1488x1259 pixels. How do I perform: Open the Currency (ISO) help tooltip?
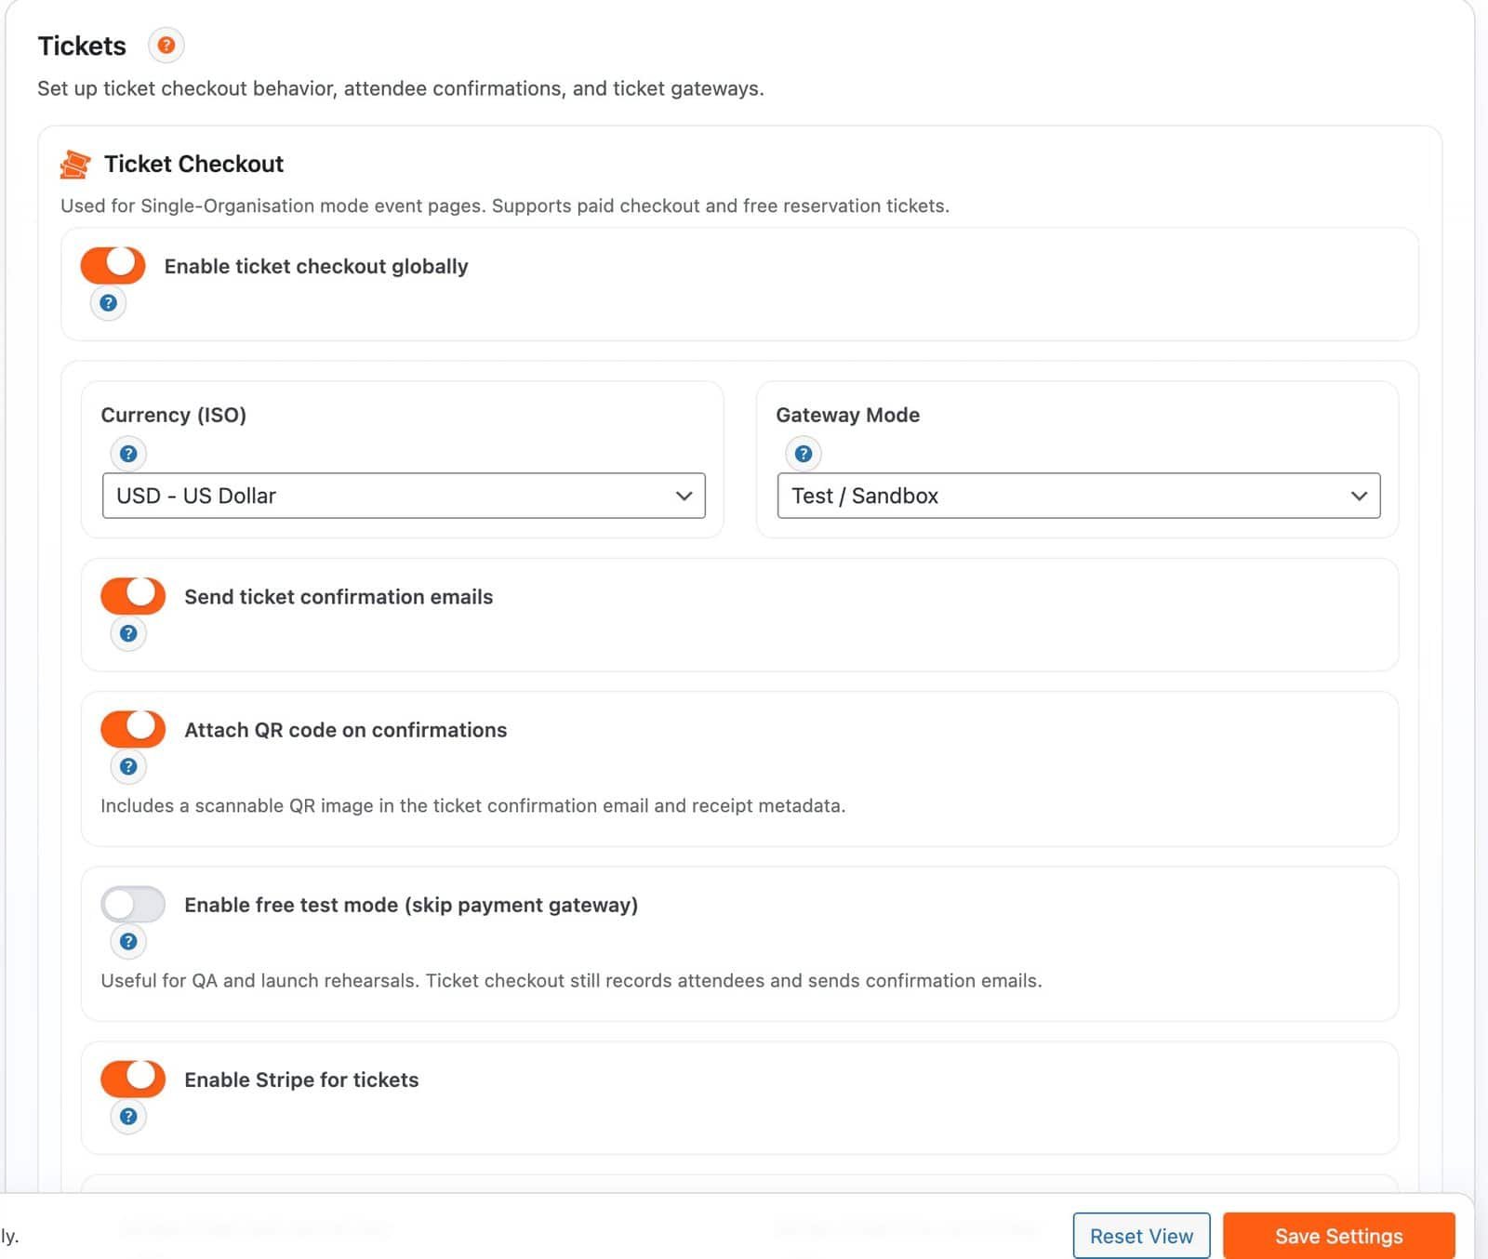[x=128, y=454]
